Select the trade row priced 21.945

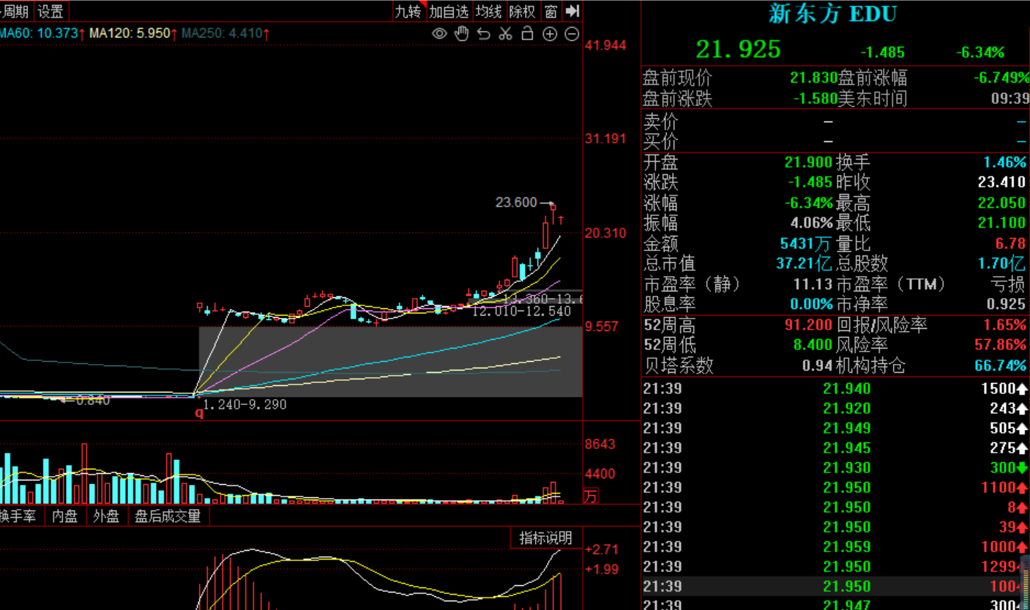pyautogui.click(x=835, y=448)
